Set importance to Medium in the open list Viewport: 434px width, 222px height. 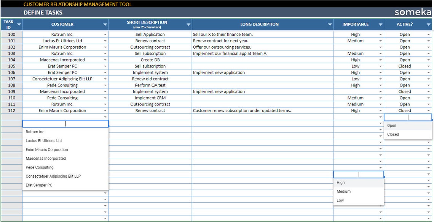coord(343,191)
